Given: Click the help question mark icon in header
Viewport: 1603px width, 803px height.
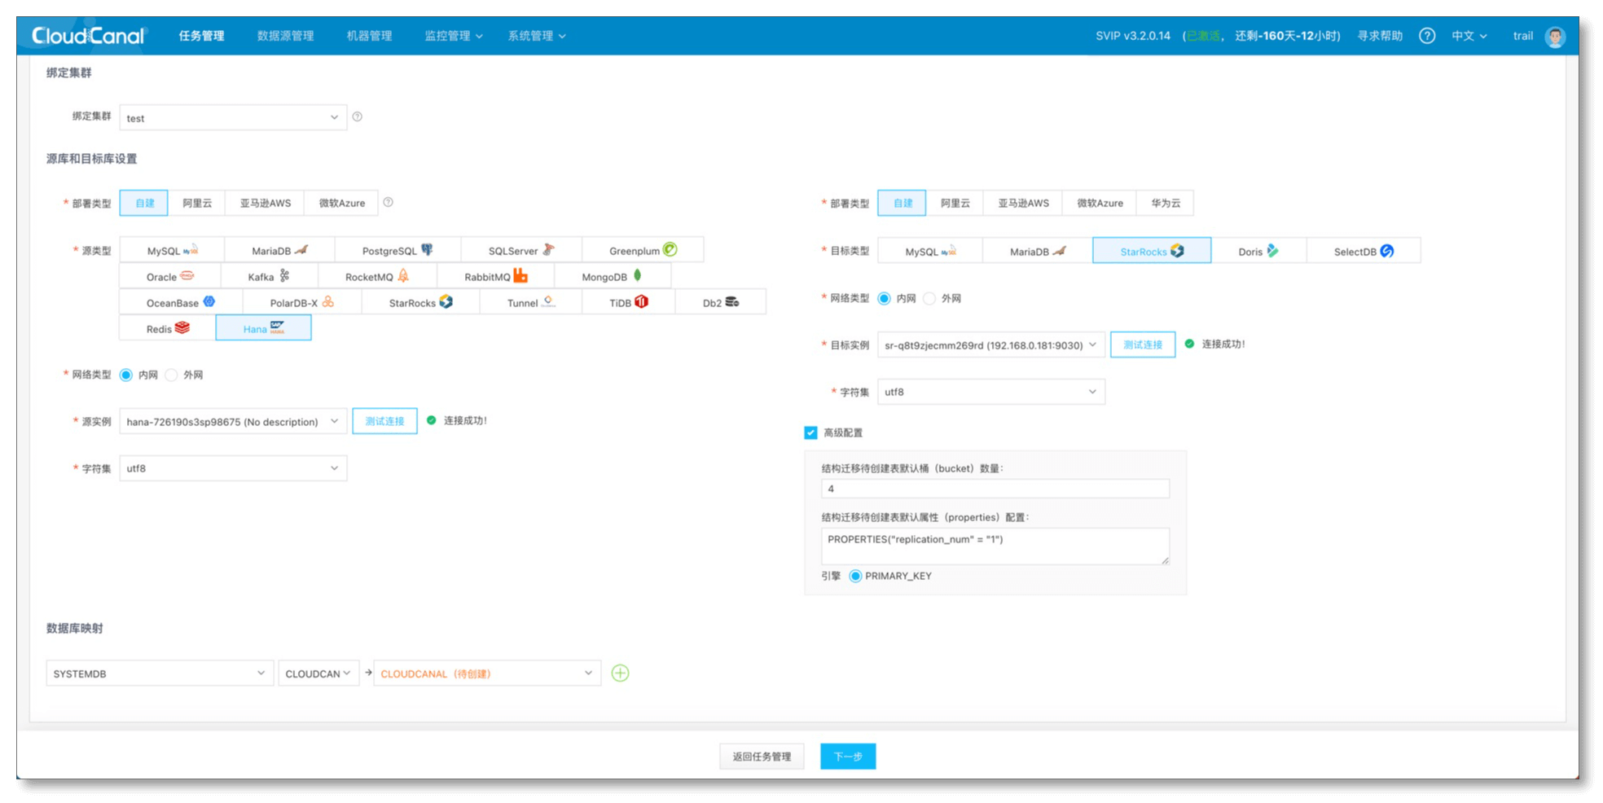Looking at the screenshot, I should 1426,36.
